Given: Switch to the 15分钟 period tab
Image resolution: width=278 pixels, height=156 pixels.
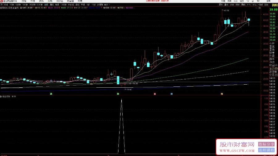Looking at the screenshot, I should (25, 5).
